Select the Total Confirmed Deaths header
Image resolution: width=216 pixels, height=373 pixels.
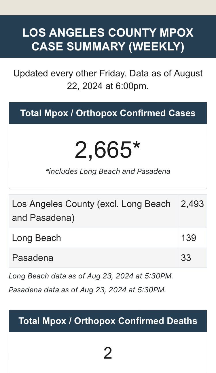108,321
